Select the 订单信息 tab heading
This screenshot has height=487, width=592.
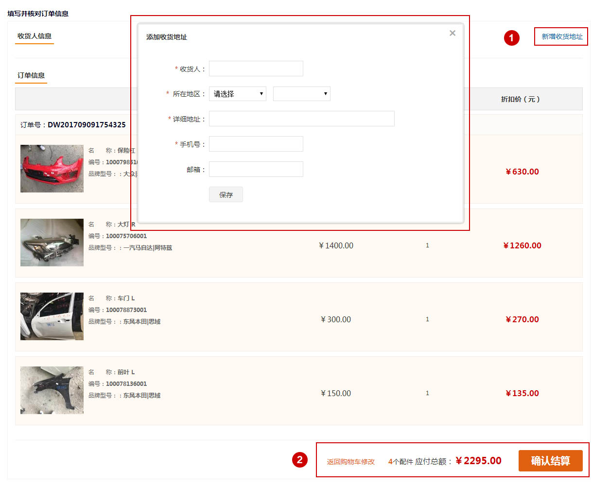[x=31, y=75]
